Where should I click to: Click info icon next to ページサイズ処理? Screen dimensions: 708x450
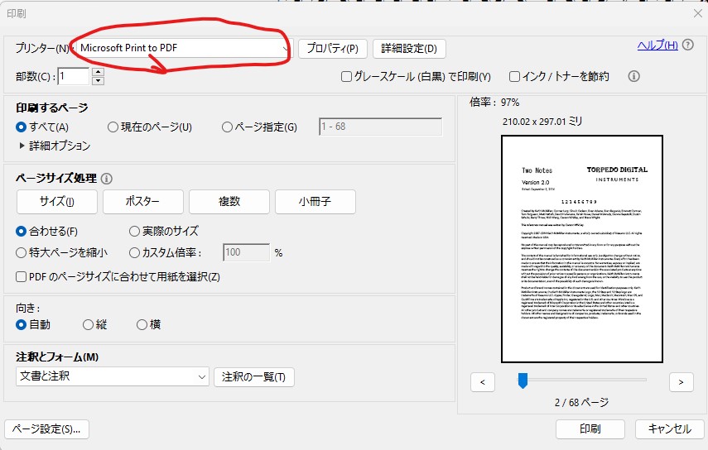[x=107, y=178]
